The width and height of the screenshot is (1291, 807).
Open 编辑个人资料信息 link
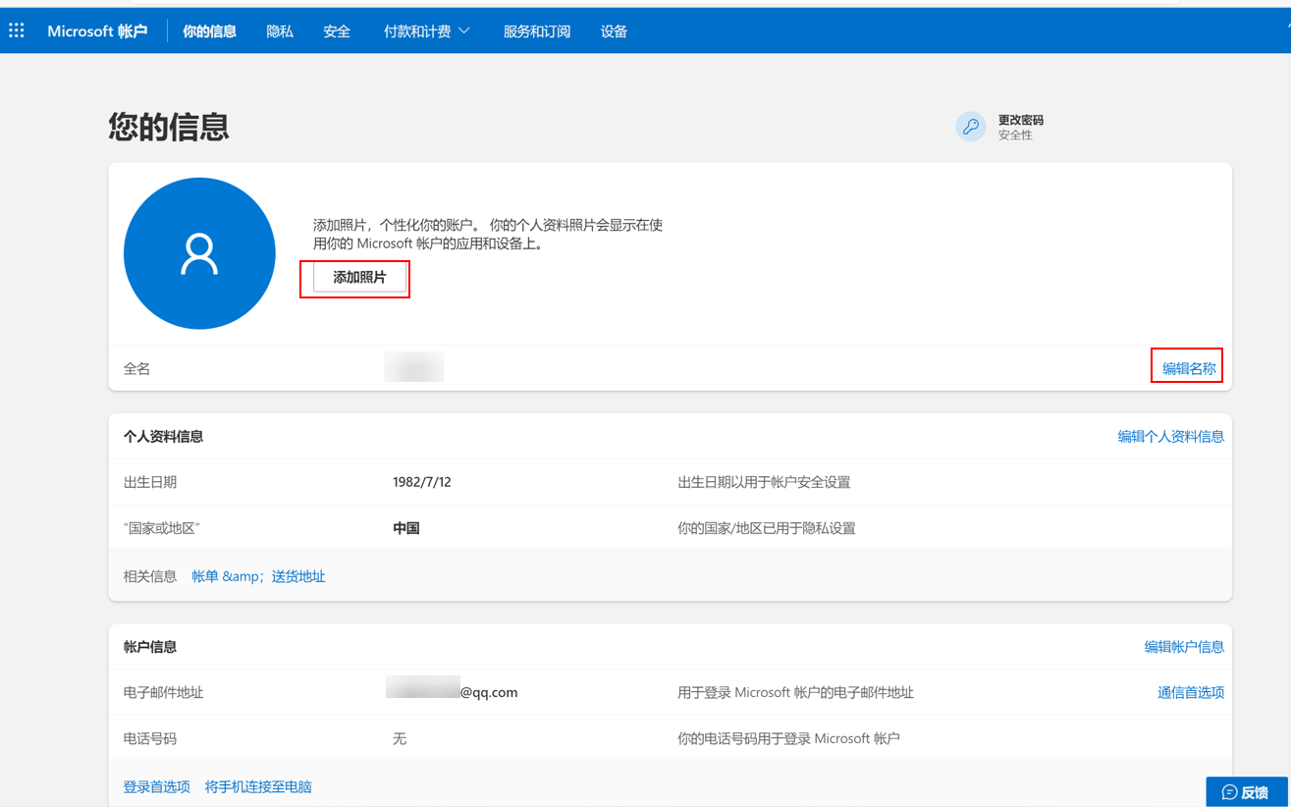pos(1170,437)
